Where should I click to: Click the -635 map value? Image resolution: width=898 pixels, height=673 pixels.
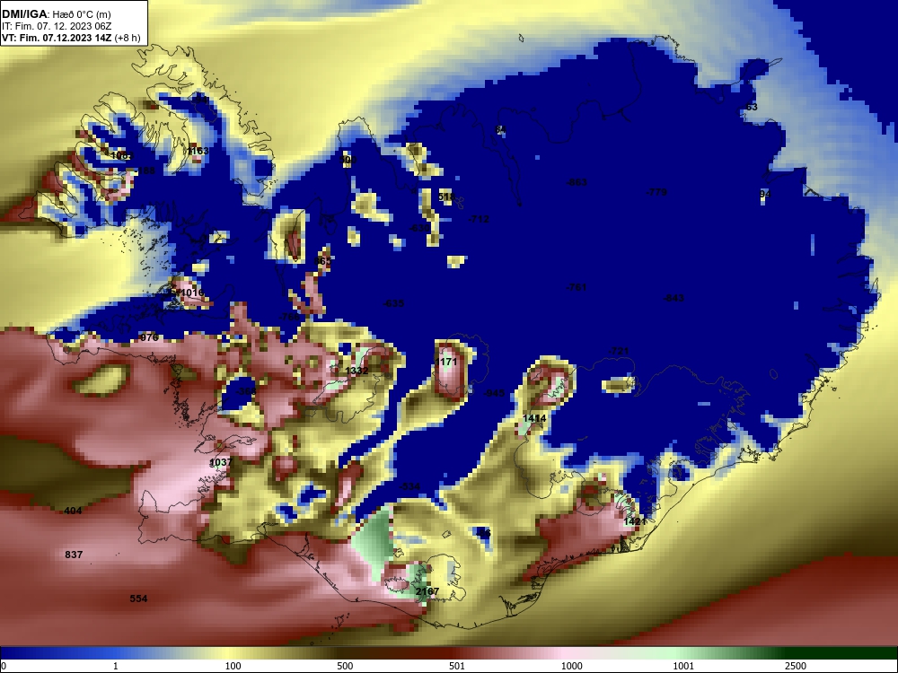[393, 302]
